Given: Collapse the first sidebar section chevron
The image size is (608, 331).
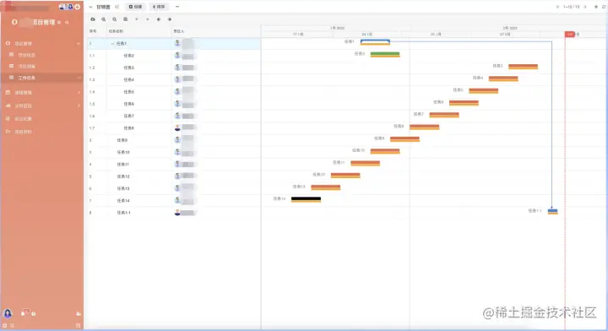Looking at the screenshot, I should (x=79, y=43).
